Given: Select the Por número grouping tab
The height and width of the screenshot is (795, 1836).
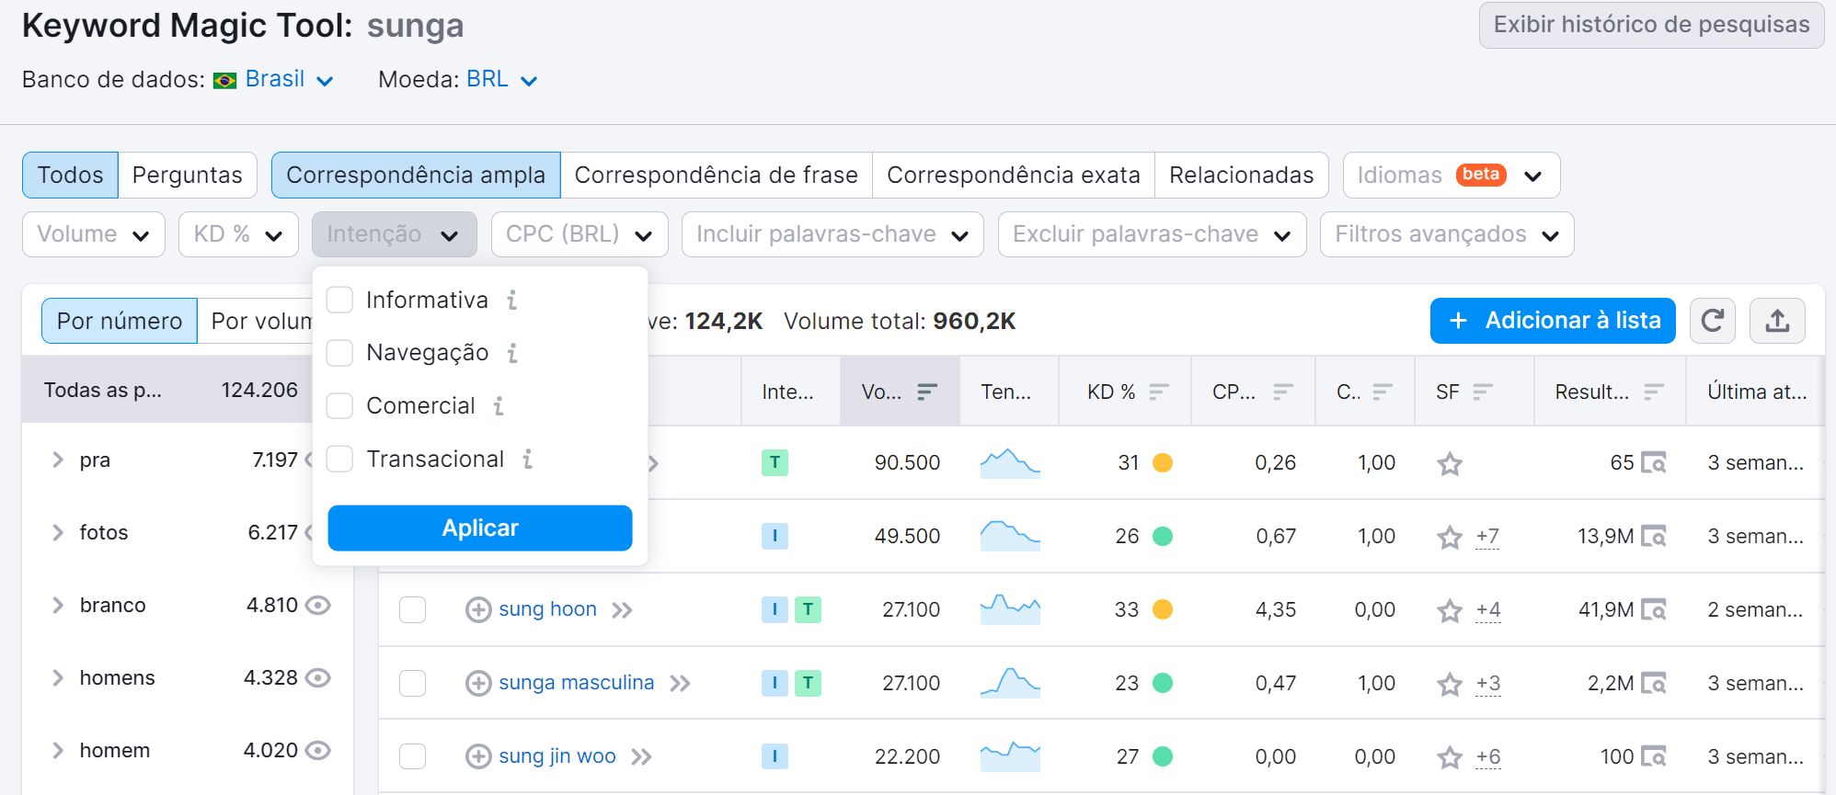Looking at the screenshot, I should (120, 321).
